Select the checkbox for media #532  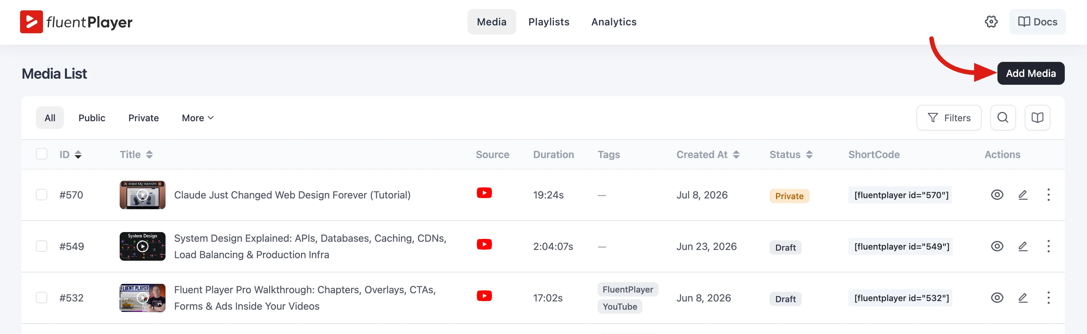[x=41, y=298]
